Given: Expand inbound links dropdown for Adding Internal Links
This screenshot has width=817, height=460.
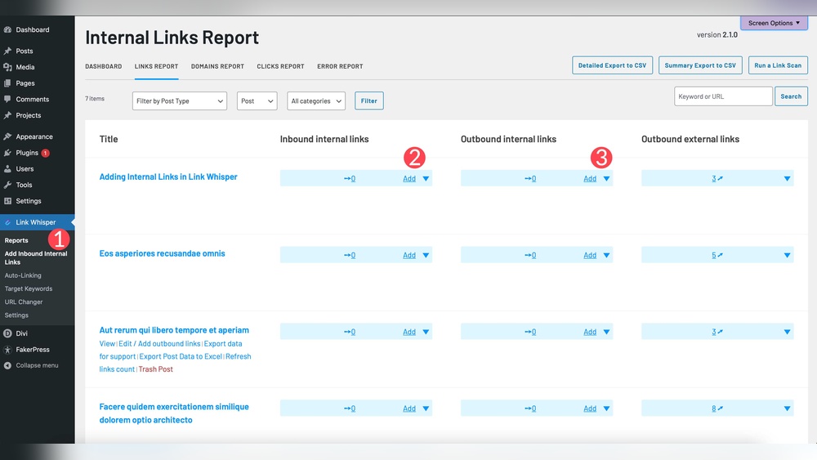Looking at the screenshot, I should click(x=426, y=179).
